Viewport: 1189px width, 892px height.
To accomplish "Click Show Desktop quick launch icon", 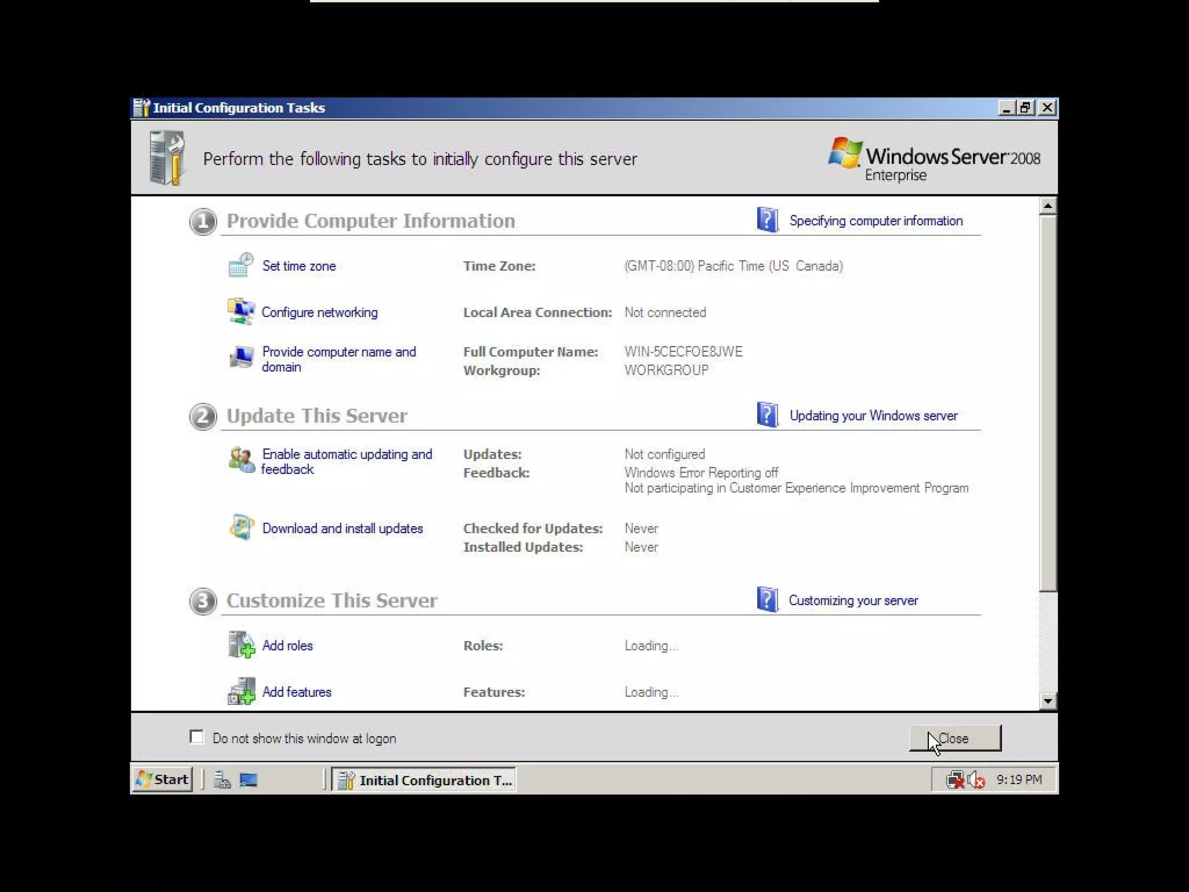I will (x=248, y=779).
